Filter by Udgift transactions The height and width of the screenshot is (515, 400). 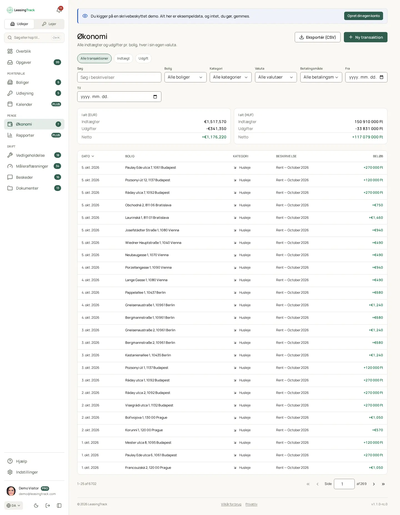[143, 58]
